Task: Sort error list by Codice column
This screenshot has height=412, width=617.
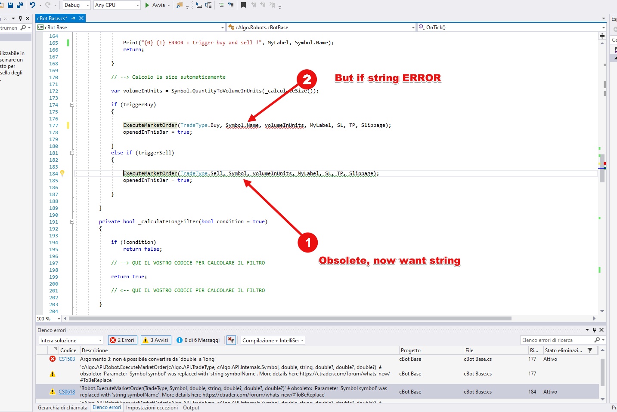Action: coord(68,351)
